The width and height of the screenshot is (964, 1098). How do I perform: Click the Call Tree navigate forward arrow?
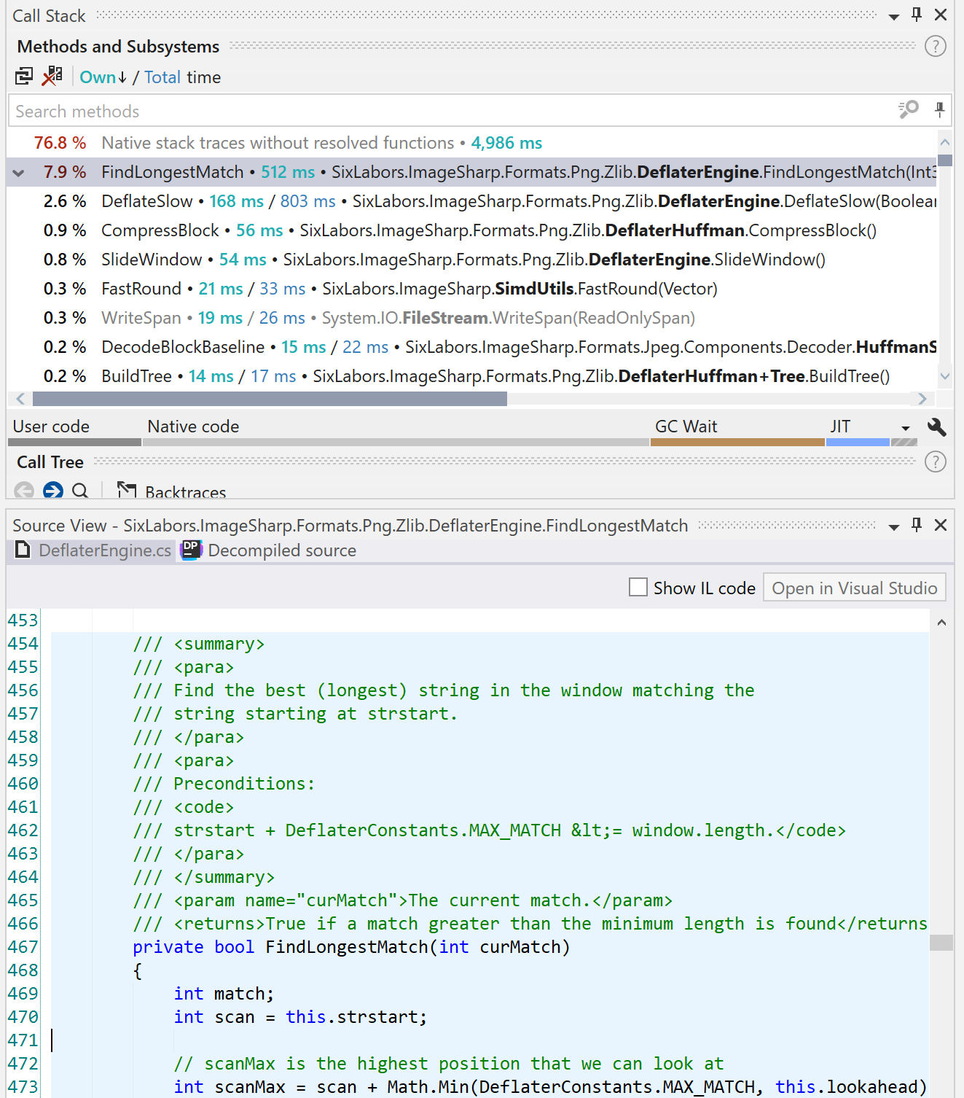click(x=53, y=491)
